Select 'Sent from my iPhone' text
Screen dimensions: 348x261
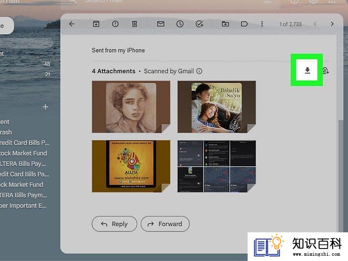point(118,50)
